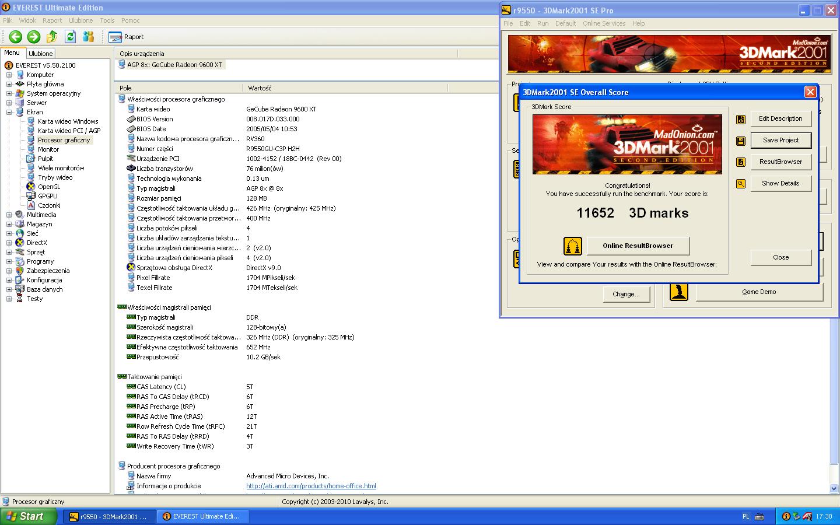This screenshot has width=840, height=525.
Task: Click the joystick Game Demo icon
Action: (678, 292)
